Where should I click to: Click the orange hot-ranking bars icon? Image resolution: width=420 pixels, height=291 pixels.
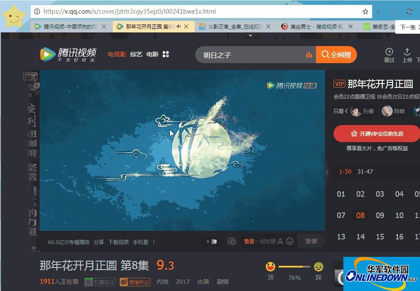point(309,55)
